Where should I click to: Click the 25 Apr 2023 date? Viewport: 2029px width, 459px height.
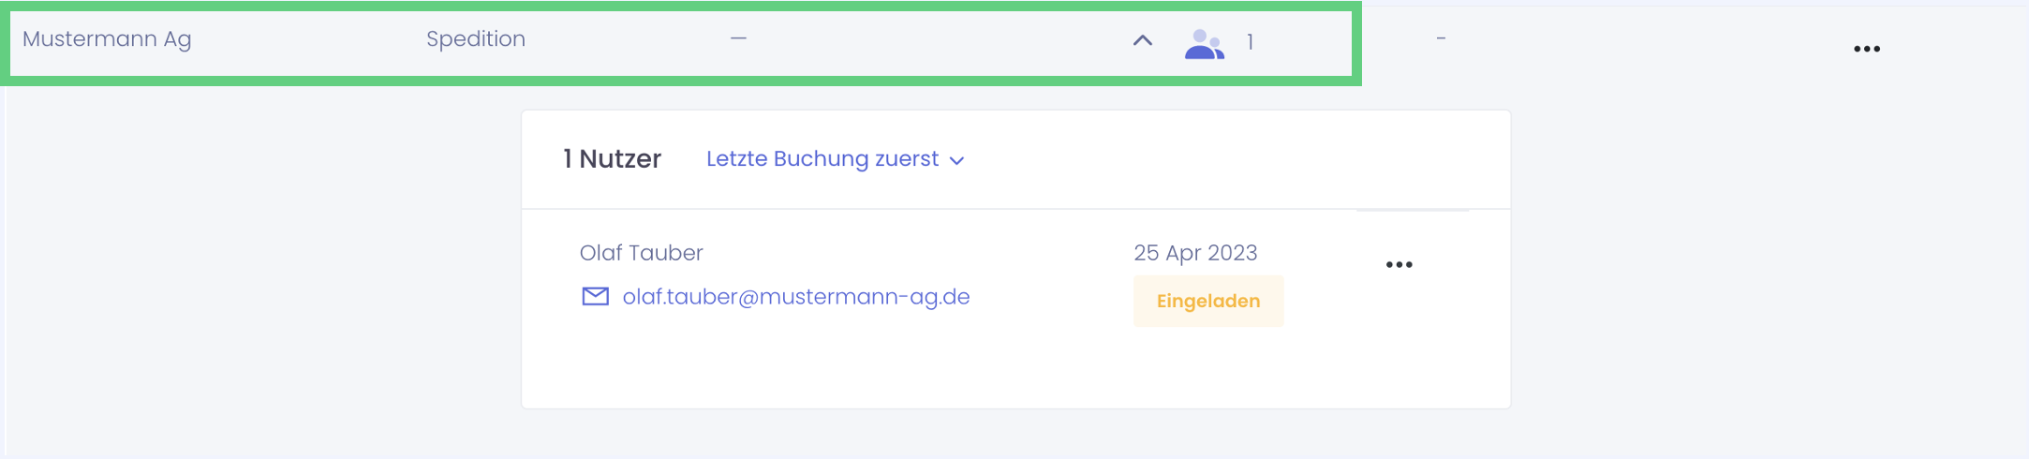click(1194, 253)
